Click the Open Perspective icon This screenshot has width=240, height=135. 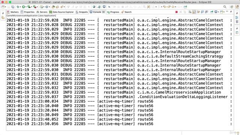tap(232, 7)
